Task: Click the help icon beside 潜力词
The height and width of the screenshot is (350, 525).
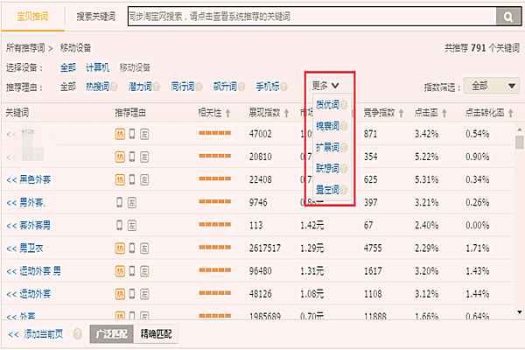Action: [x=157, y=87]
